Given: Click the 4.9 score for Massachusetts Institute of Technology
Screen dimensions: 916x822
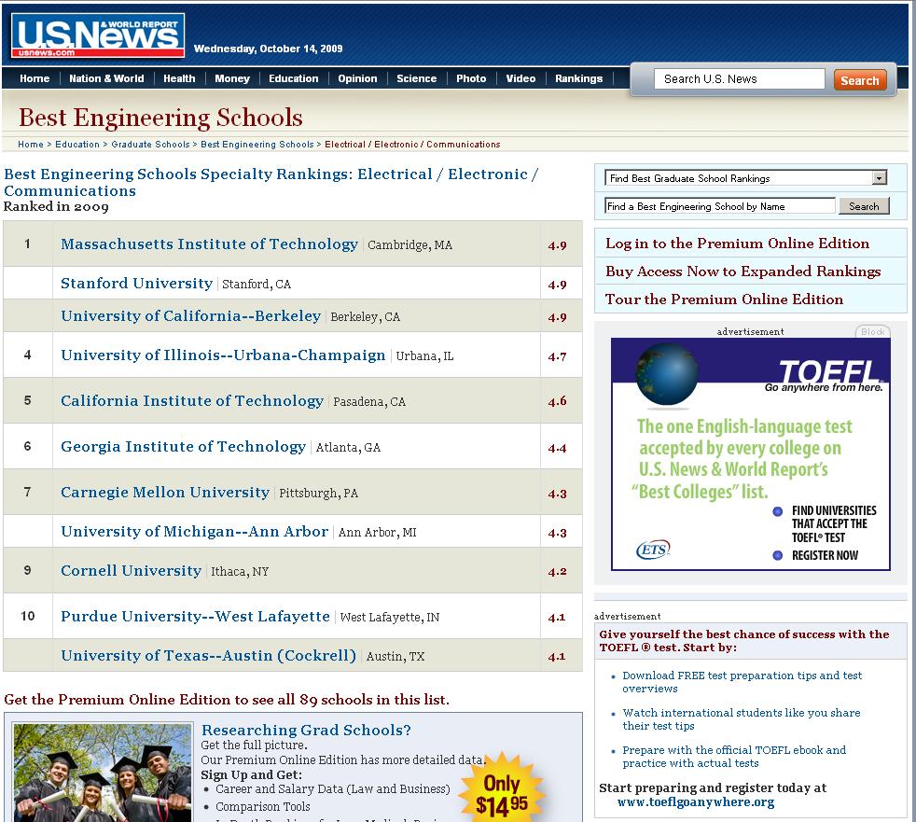Looking at the screenshot, I should (x=557, y=245).
